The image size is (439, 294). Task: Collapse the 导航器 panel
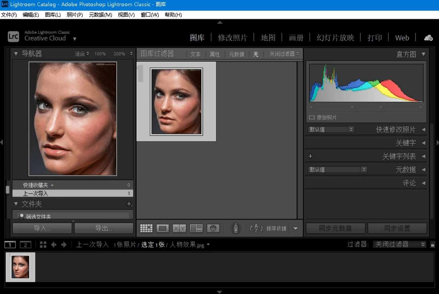point(16,54)
